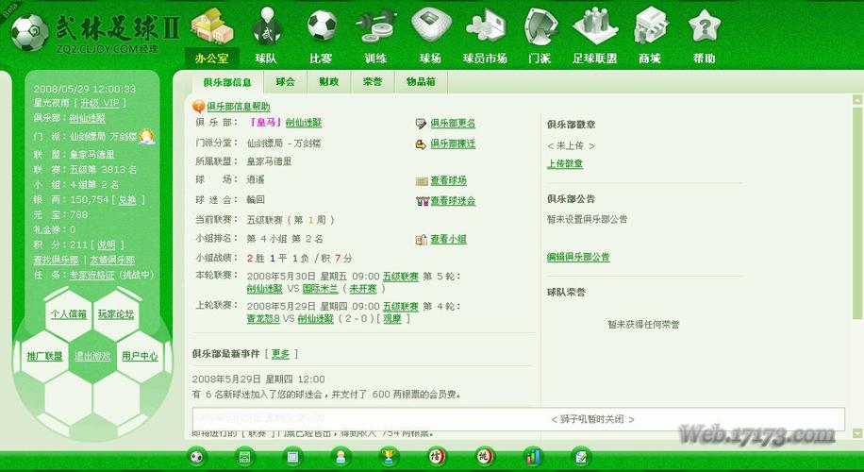Image resolution: width=864 pixels, height=472 pixels.
Task: Click the gold trophy icon in bottom bar
Action: [389, 457]
